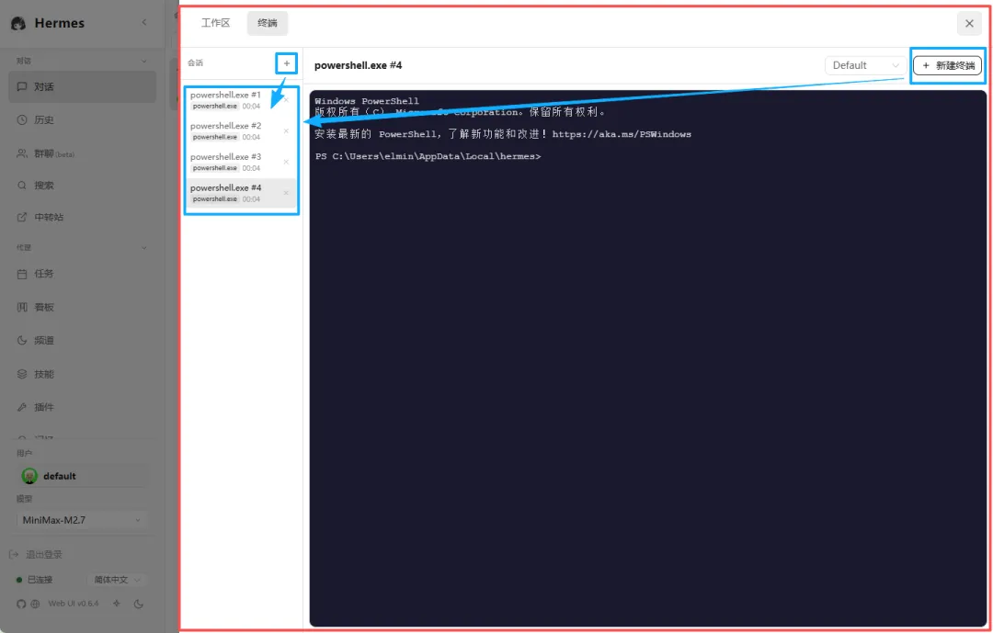Viewport: 993px width, 633px height.
Task: Close the powershell.exe #2 session
Action: pos(286,131)
